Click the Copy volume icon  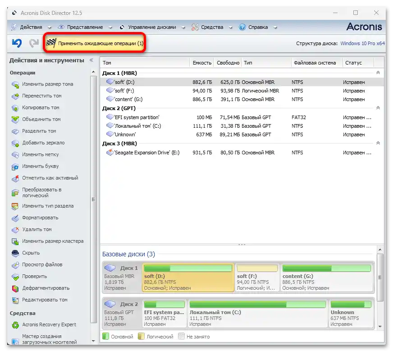(x=15, y=108)
